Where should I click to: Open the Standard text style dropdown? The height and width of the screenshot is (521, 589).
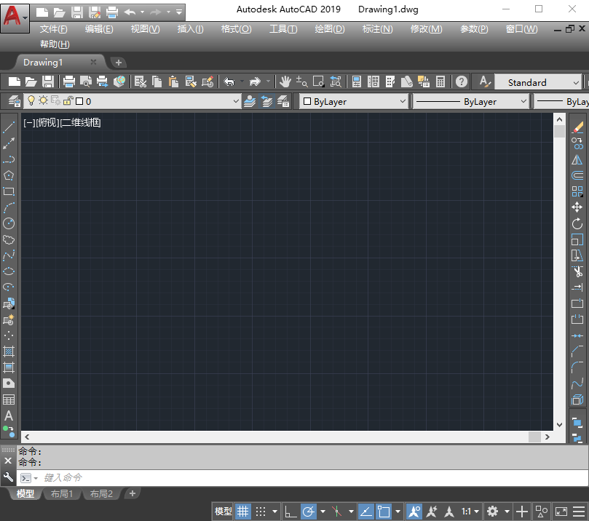[576, 83]
